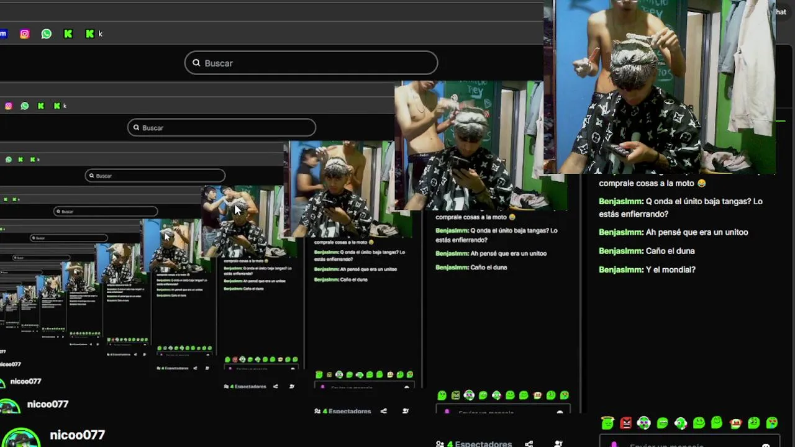This screenshot has height=447, width=795.
Task: Pick the white headphones emote in foreground chat
Action: coord(643,423)
